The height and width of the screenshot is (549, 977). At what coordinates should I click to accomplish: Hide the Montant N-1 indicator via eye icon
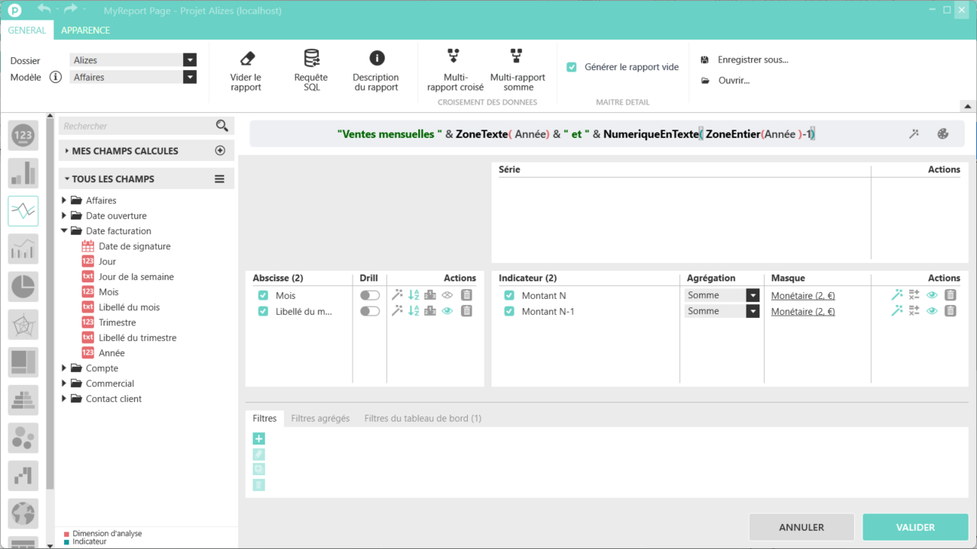click(932, 311)
